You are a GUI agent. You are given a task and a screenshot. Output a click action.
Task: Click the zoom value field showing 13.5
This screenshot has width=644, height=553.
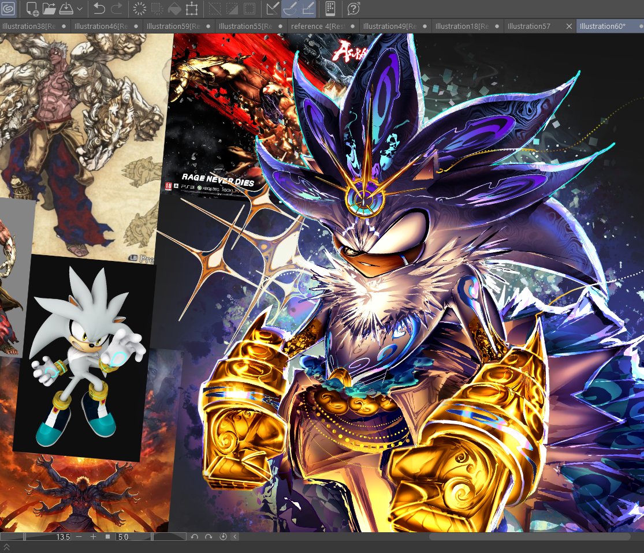(x=64, y=537)
